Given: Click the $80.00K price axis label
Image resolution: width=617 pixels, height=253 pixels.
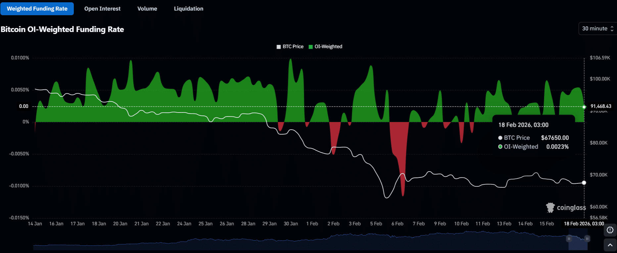Looking at the screenshot, I should point(598,143).
